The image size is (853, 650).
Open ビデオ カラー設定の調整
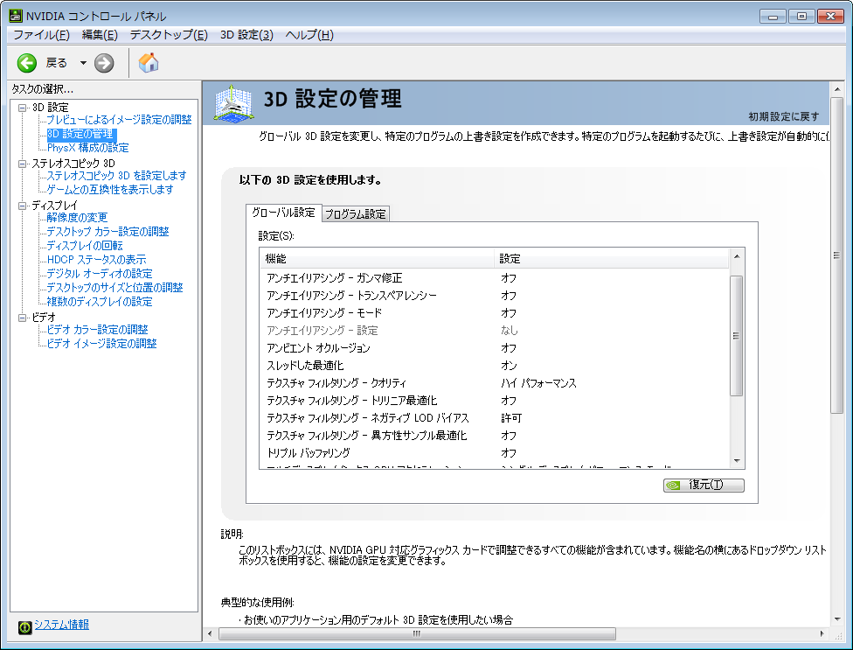(97, 330)
